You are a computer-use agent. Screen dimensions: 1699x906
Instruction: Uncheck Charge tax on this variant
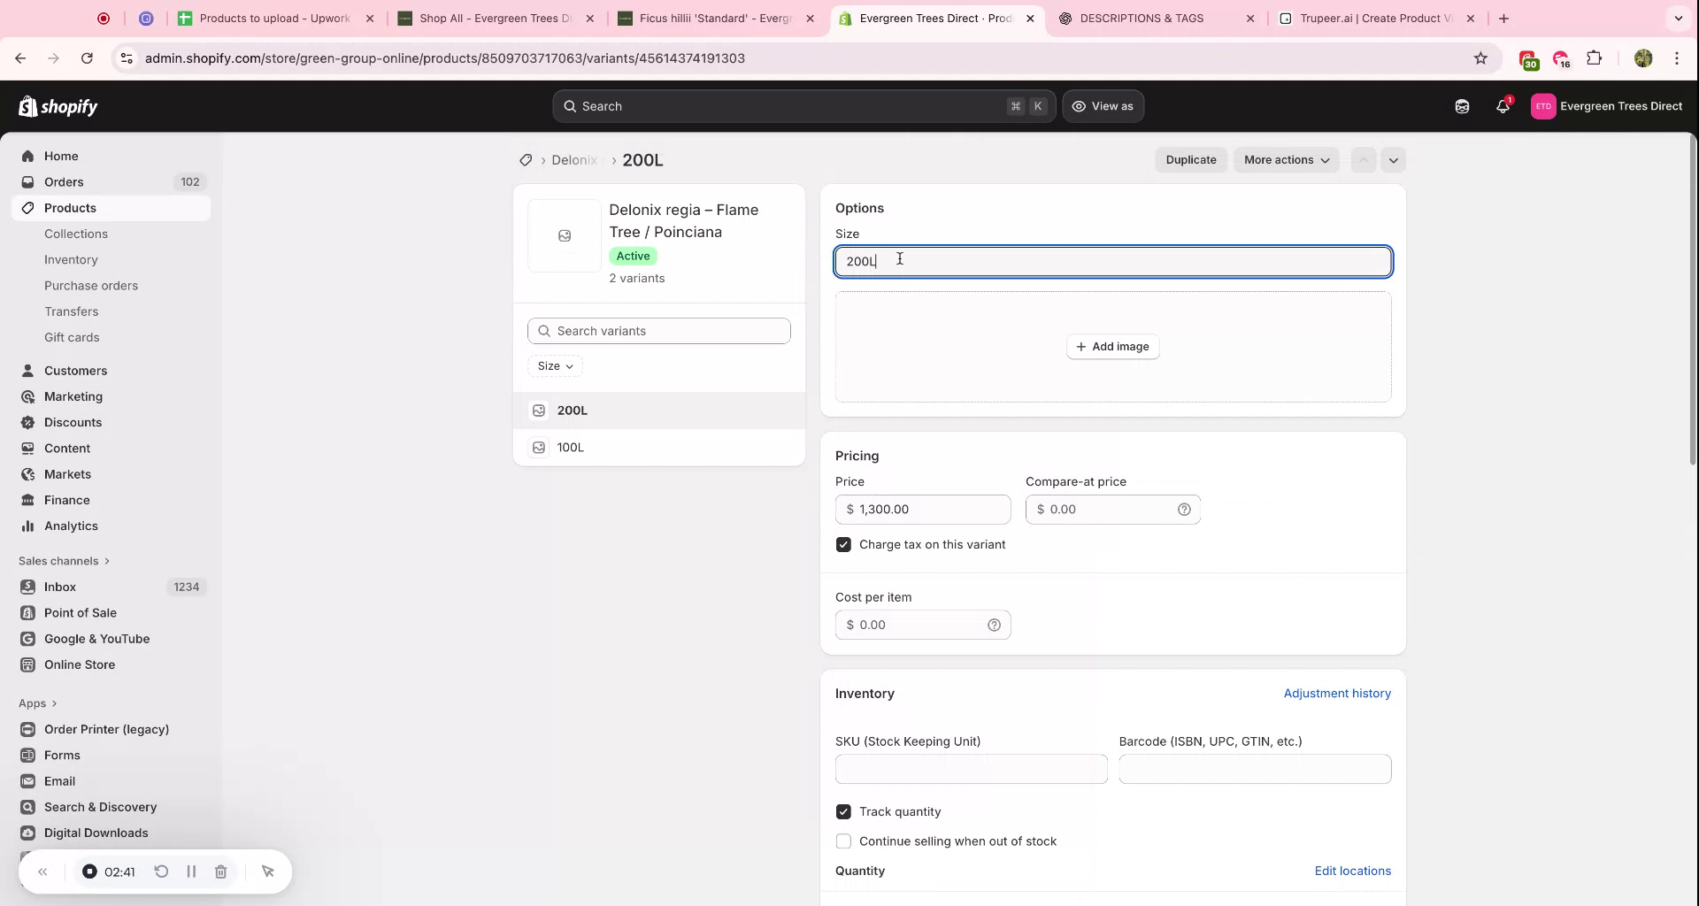[x=843, y=544]
